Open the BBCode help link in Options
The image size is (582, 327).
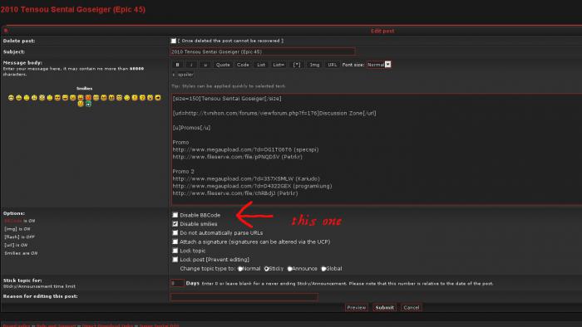click(x=13, y=221)
